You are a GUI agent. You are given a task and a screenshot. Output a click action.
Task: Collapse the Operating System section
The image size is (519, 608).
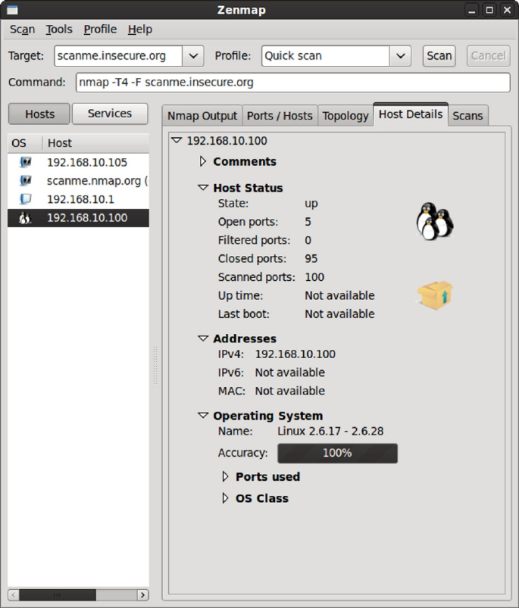(203, 415)
